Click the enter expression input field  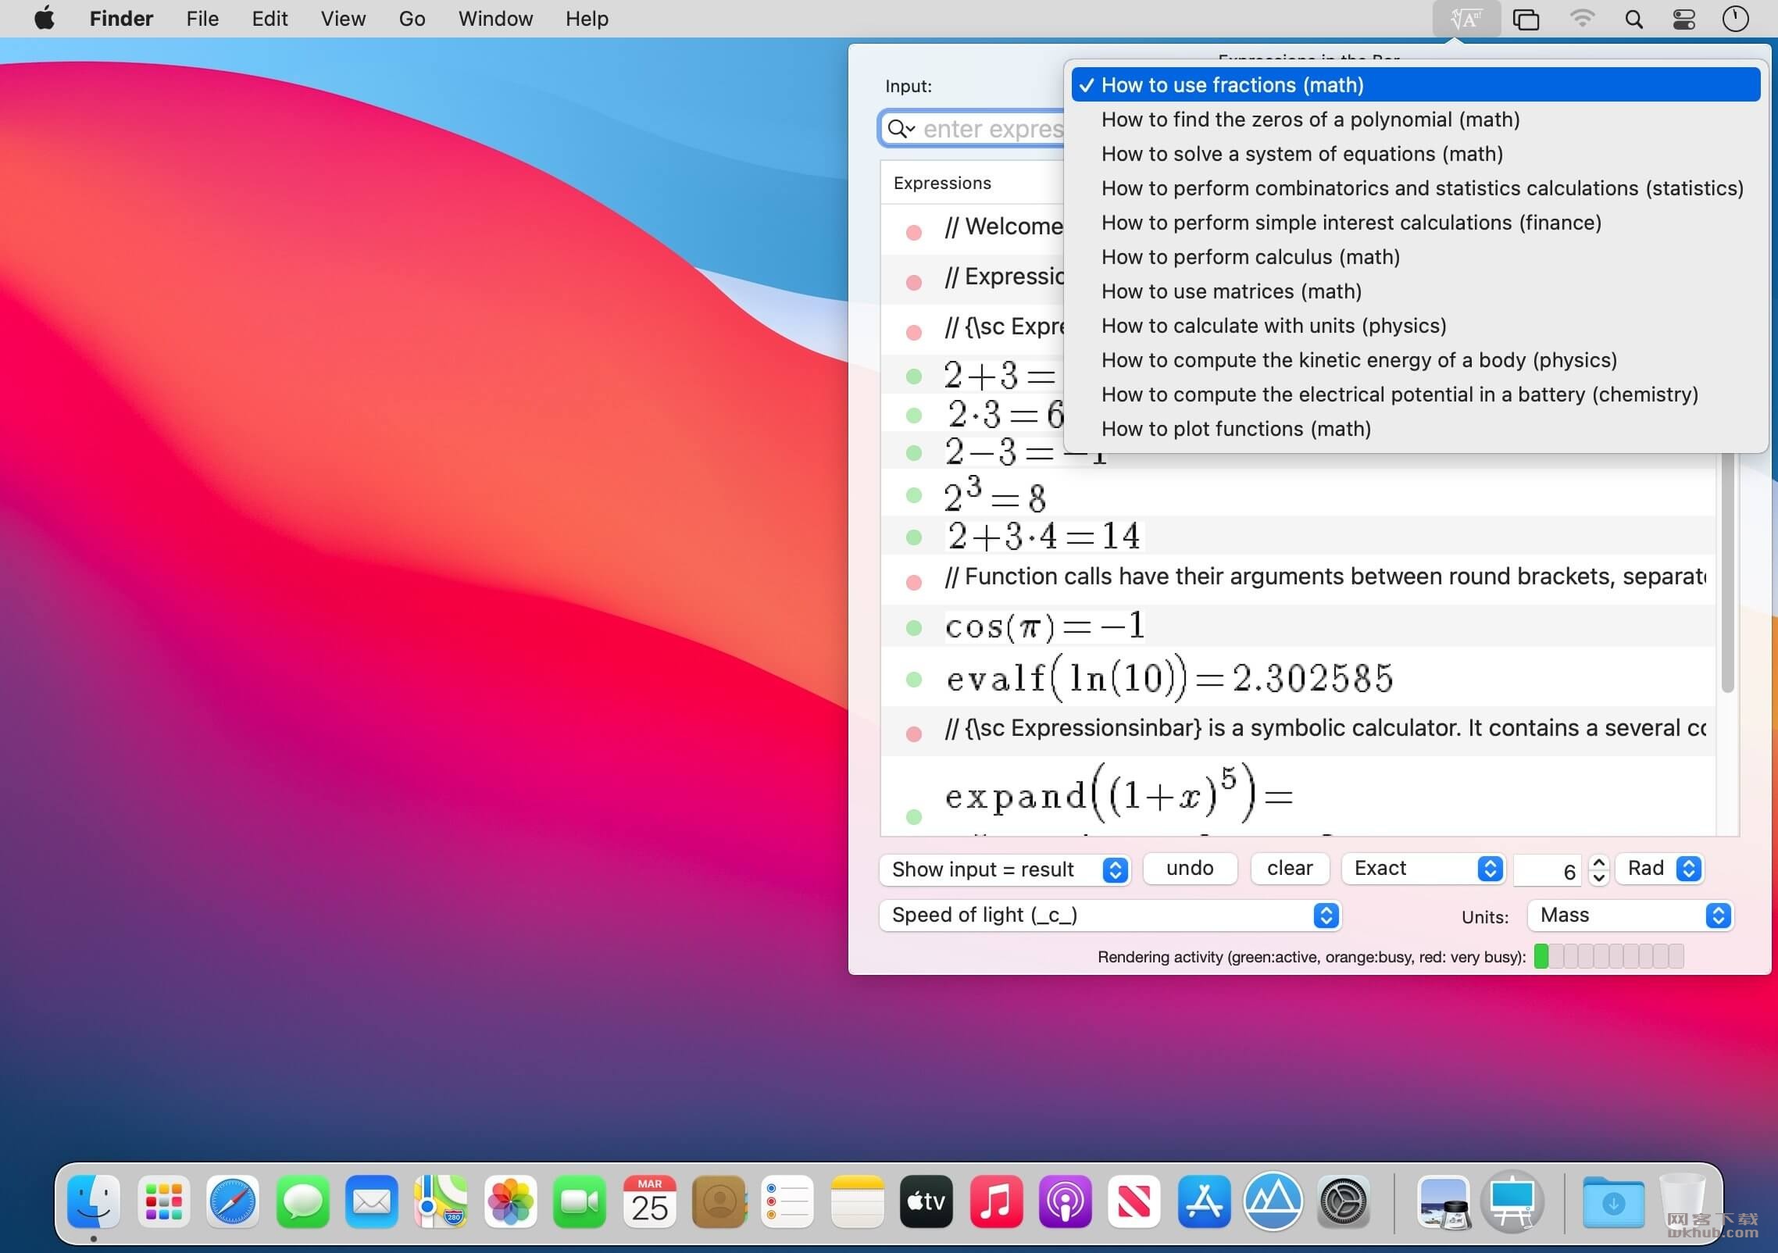pyautogui.click(x=973, y=128)
